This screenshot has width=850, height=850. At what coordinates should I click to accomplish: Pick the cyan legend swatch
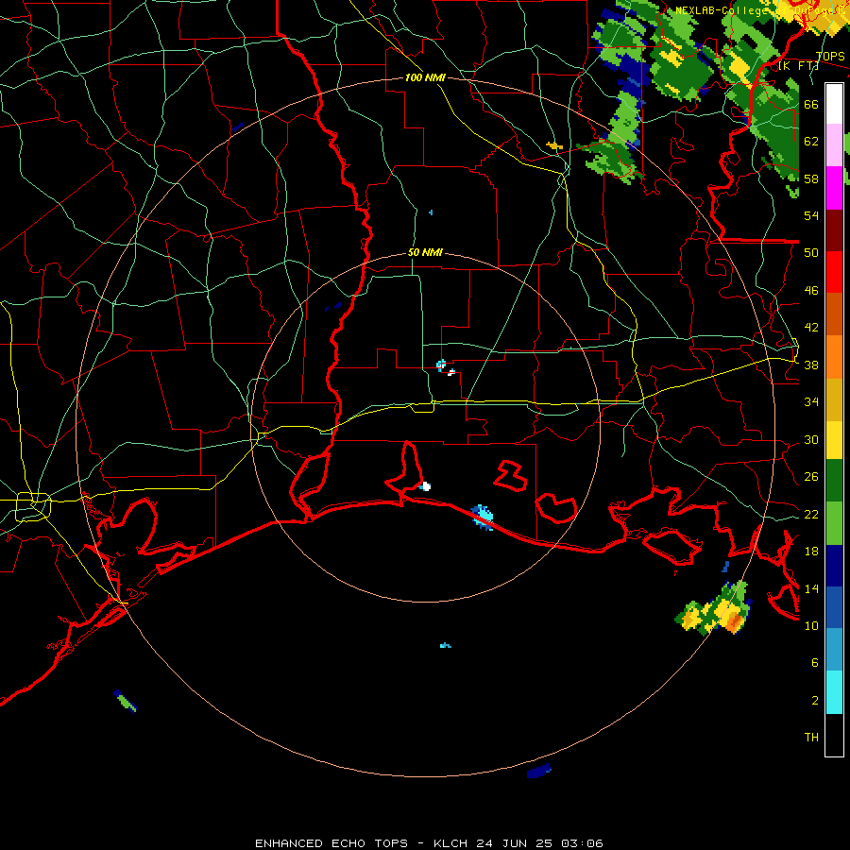(x=834, y=692)
